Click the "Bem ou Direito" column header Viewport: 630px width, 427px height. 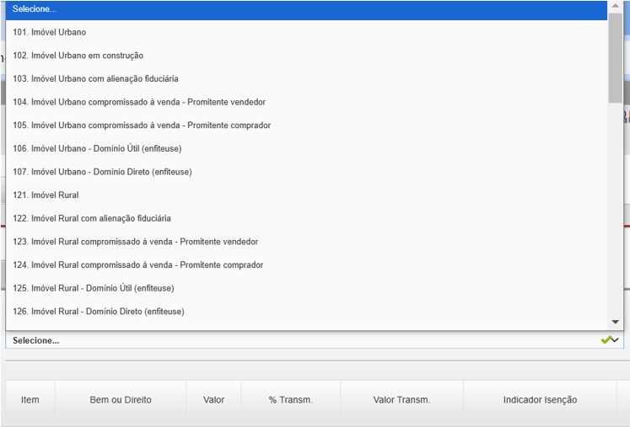[x=121, y=399]
